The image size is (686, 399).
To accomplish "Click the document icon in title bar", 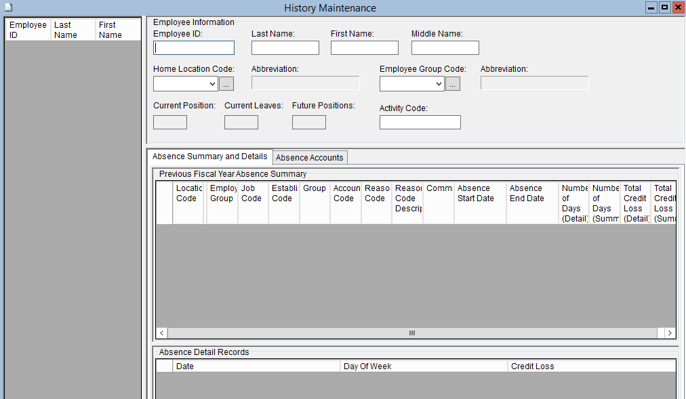I will 9,7.
